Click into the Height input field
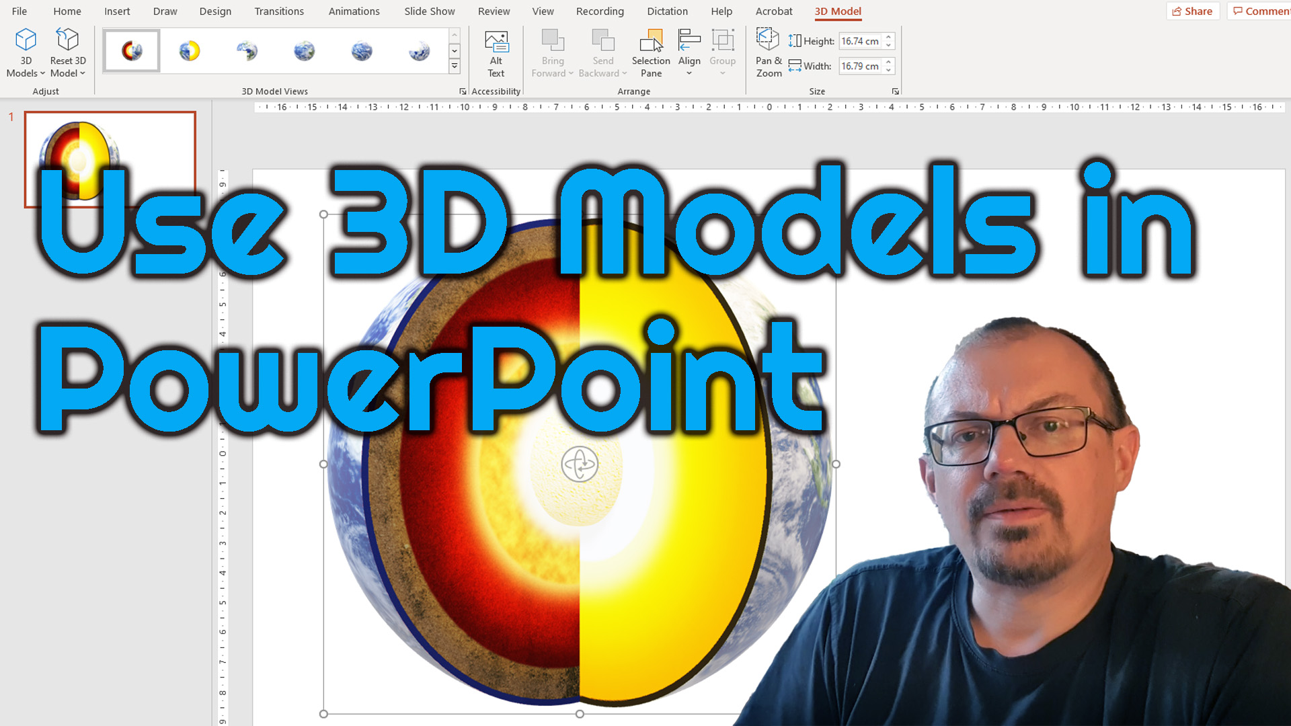Image resolution: width=1291 pixels, height=726 pixels. click(860, 41)
